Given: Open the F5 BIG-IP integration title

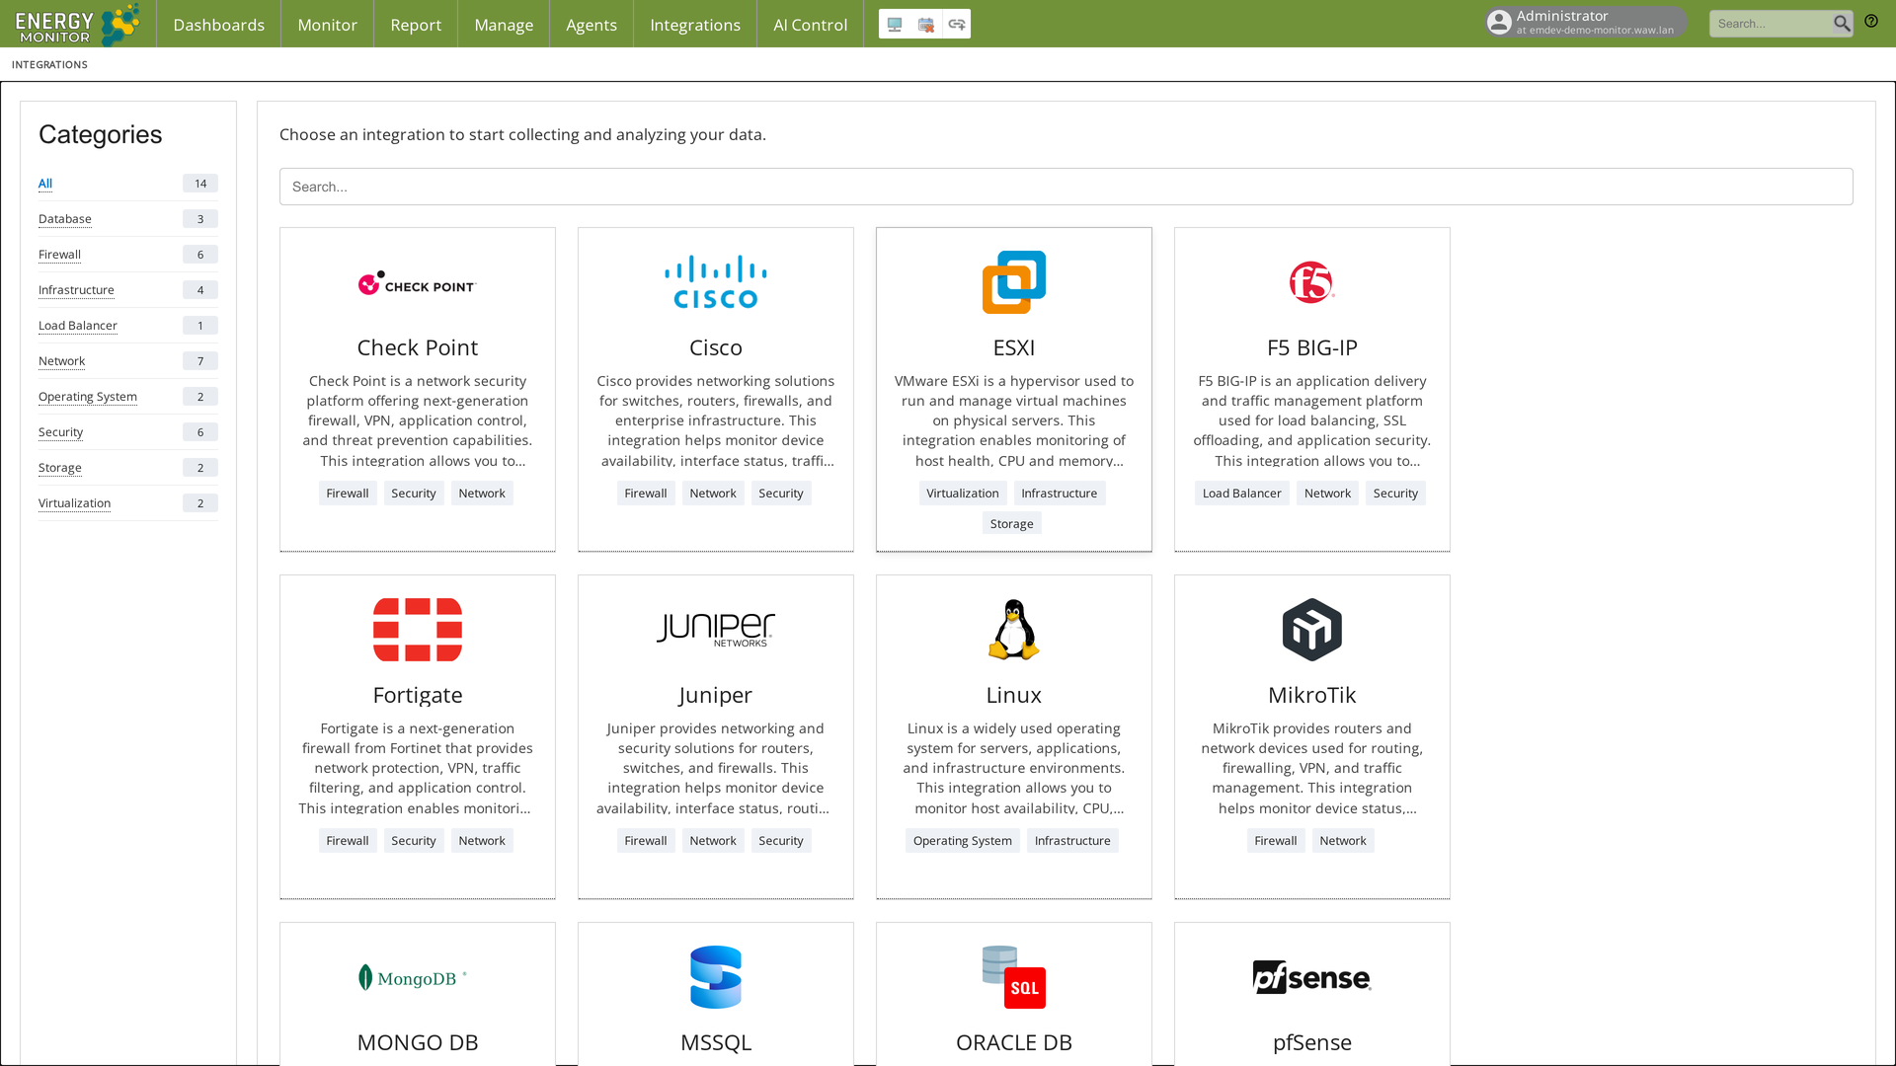Looking at the screenshot, I should [x=1312, y=347].
